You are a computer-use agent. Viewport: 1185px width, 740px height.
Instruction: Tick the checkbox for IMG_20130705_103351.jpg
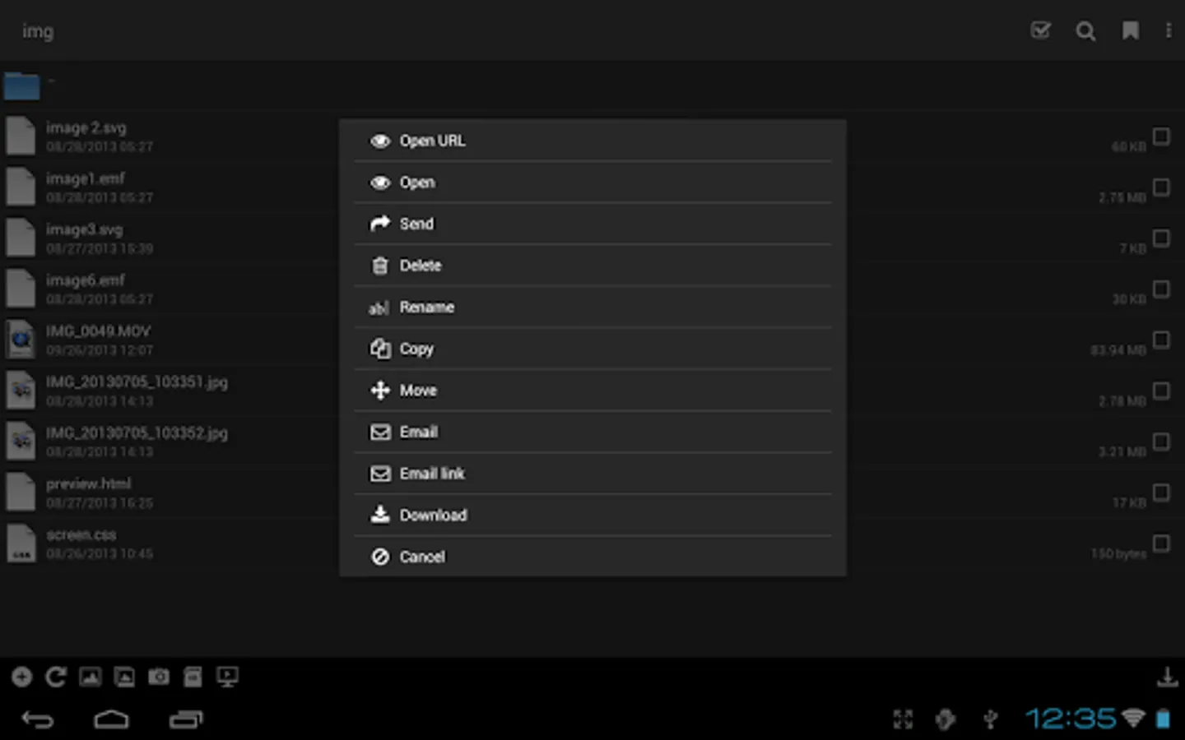point(1161,391)
